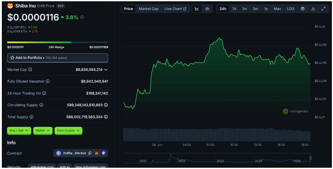
Task: Click the $0.0000116 price text
Action: (x=33, y=17)
